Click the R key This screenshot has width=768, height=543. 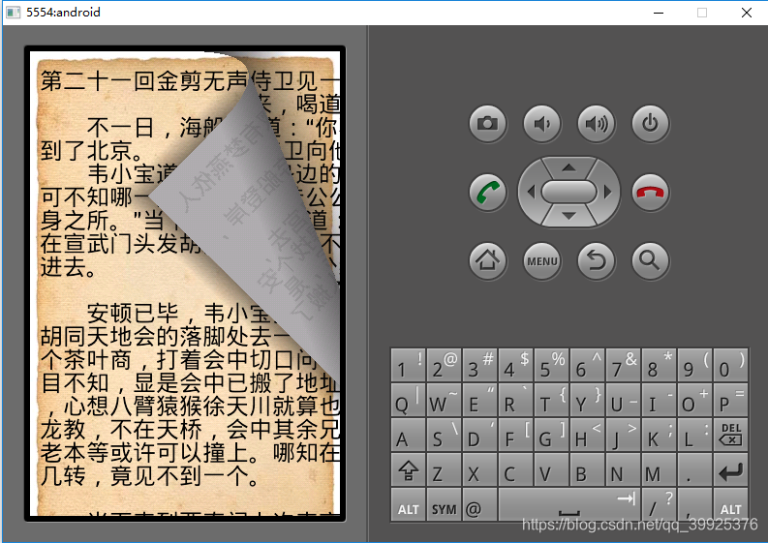pyautogui.click(x=516, y=400)
